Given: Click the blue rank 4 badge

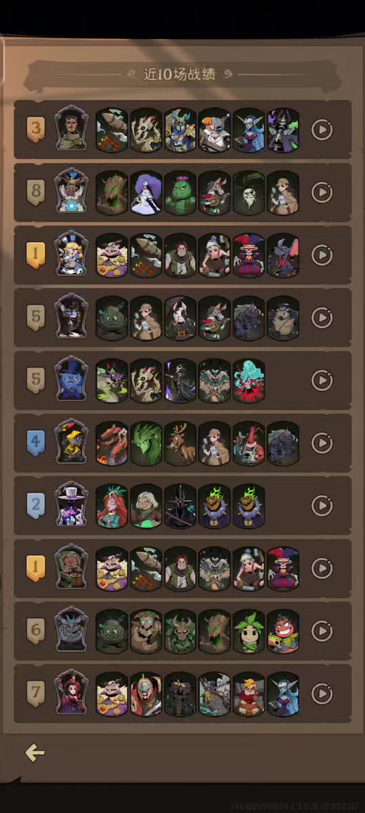Looking at the screenshot, I should pyautogui.click(x=36, y=443).
